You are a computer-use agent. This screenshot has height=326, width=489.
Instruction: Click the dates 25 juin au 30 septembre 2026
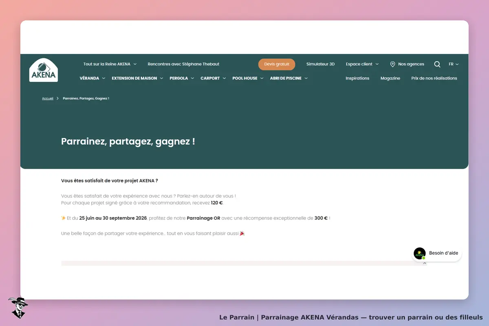[x=113, y=218]
